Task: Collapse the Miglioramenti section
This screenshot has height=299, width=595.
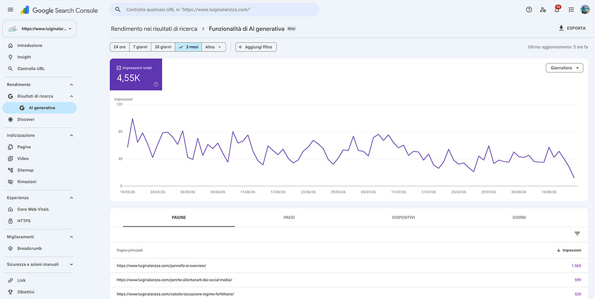Action: (71, 237)
